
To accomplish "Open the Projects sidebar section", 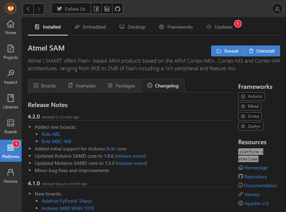I will [10, 52].
